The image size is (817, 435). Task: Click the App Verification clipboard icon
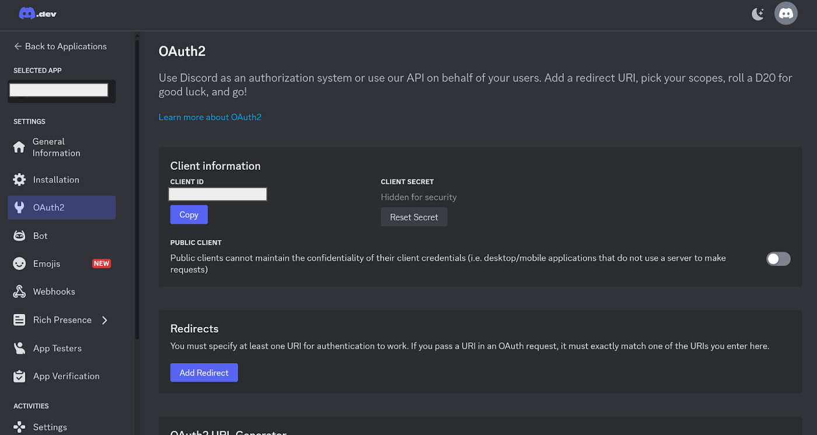pyautogui.click(x=19, y=376)
